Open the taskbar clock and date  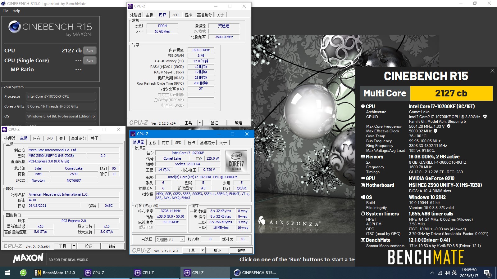click(x=469, y=273)
